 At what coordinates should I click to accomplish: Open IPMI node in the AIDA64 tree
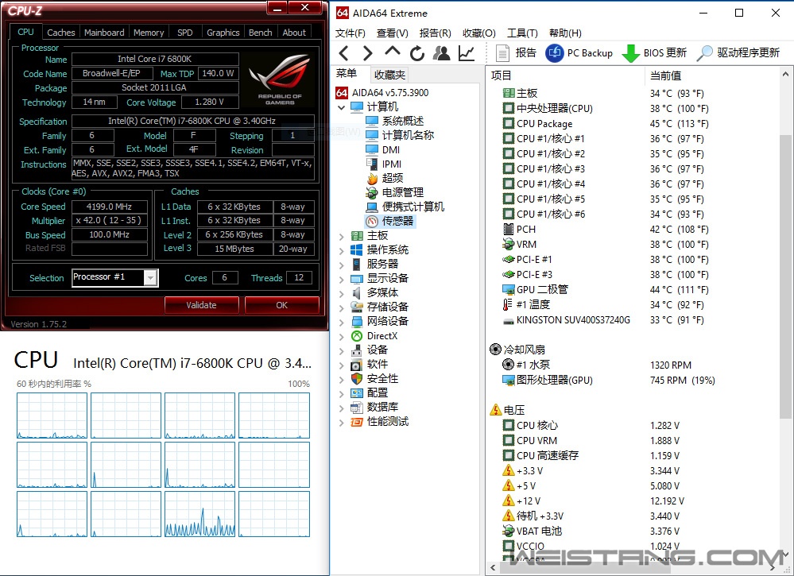tap(383, 164)
